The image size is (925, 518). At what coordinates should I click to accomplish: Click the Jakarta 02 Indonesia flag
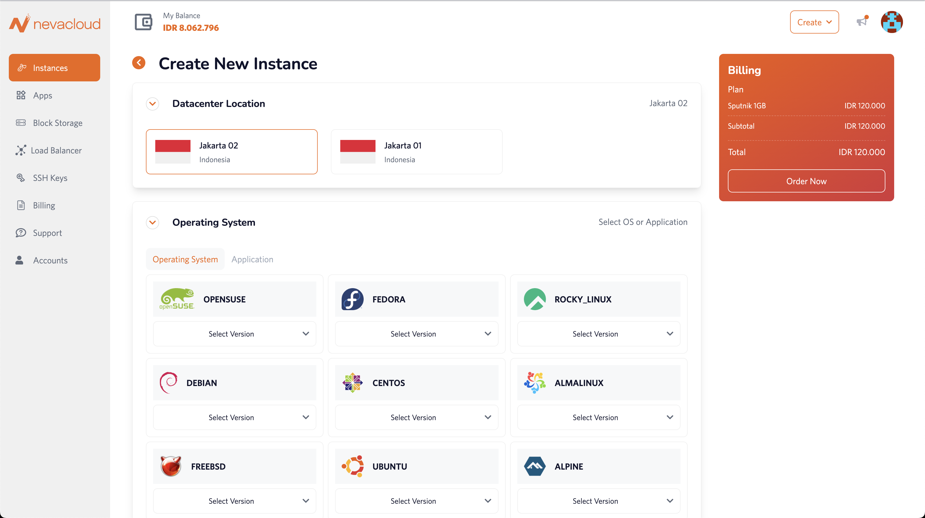click(173, 152)
